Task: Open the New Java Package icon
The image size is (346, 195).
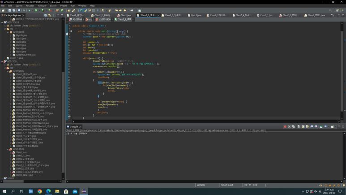Action: pyautogui.click(x=57, y=10)
